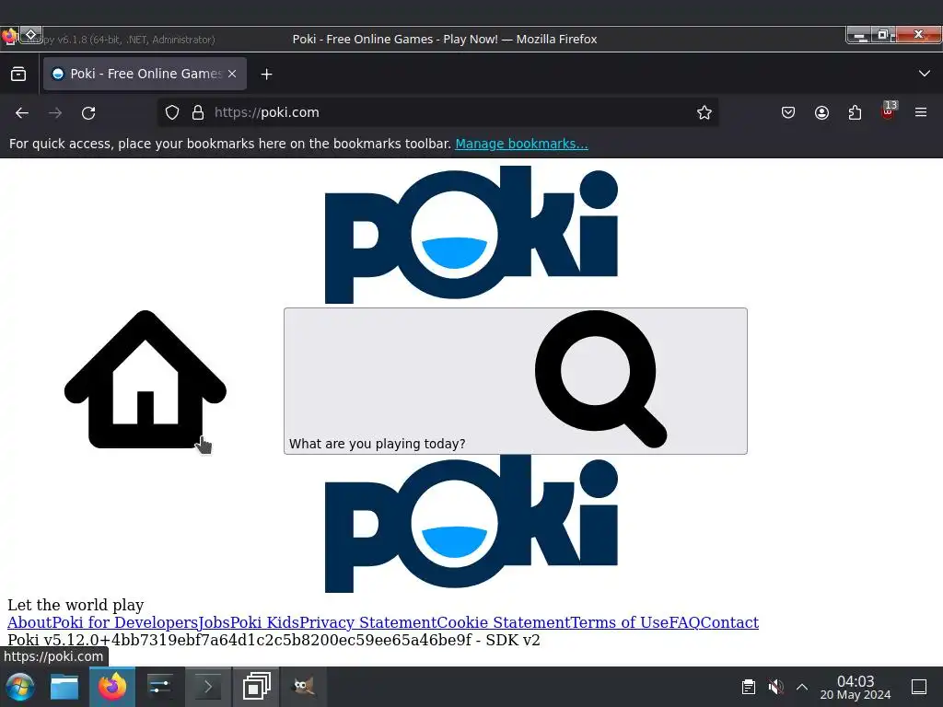Open the start menu orb in taskbar
This screenshot has width=943, height=707.
[20, 687]
